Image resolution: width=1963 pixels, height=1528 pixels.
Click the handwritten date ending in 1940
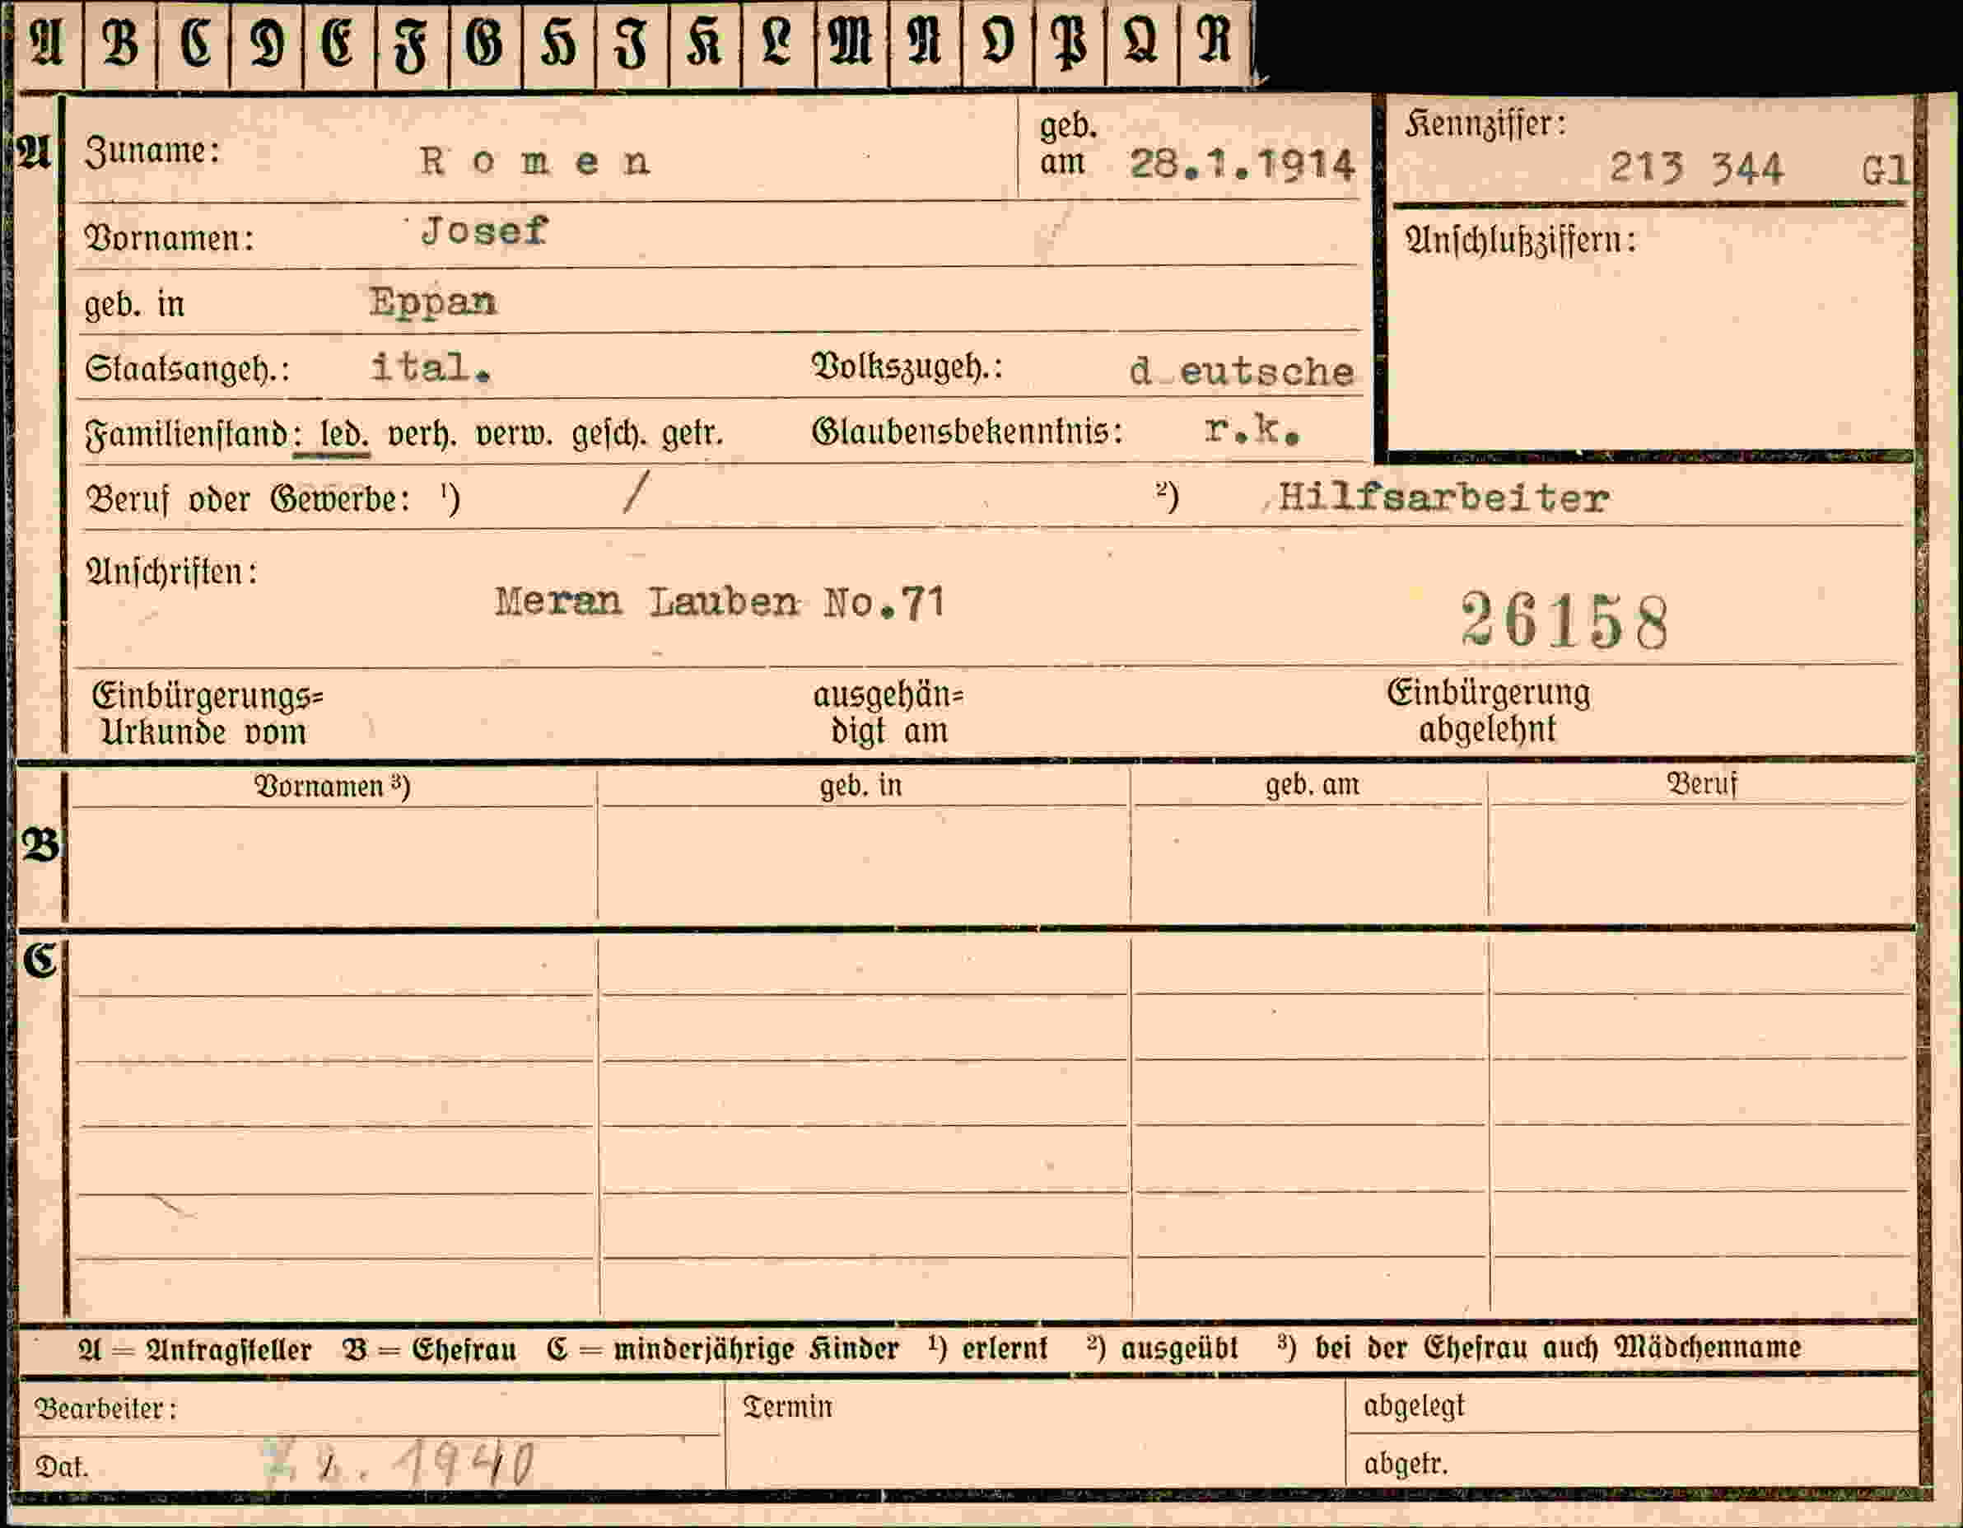(x=400, y=1464)
